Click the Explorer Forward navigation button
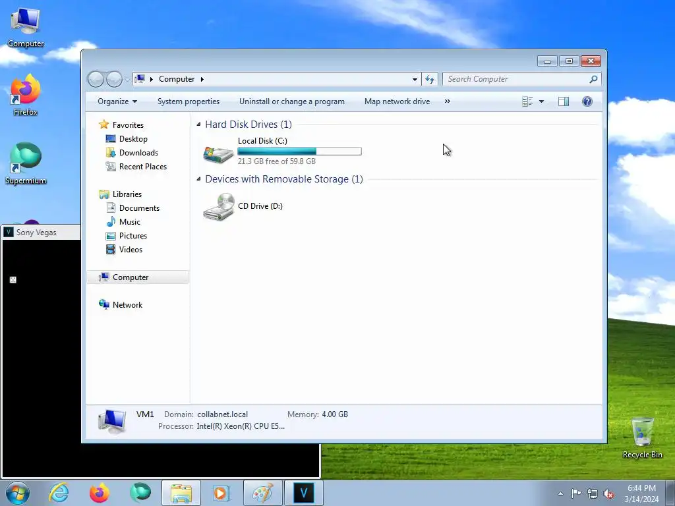675x506 pixels. [114, 79]
